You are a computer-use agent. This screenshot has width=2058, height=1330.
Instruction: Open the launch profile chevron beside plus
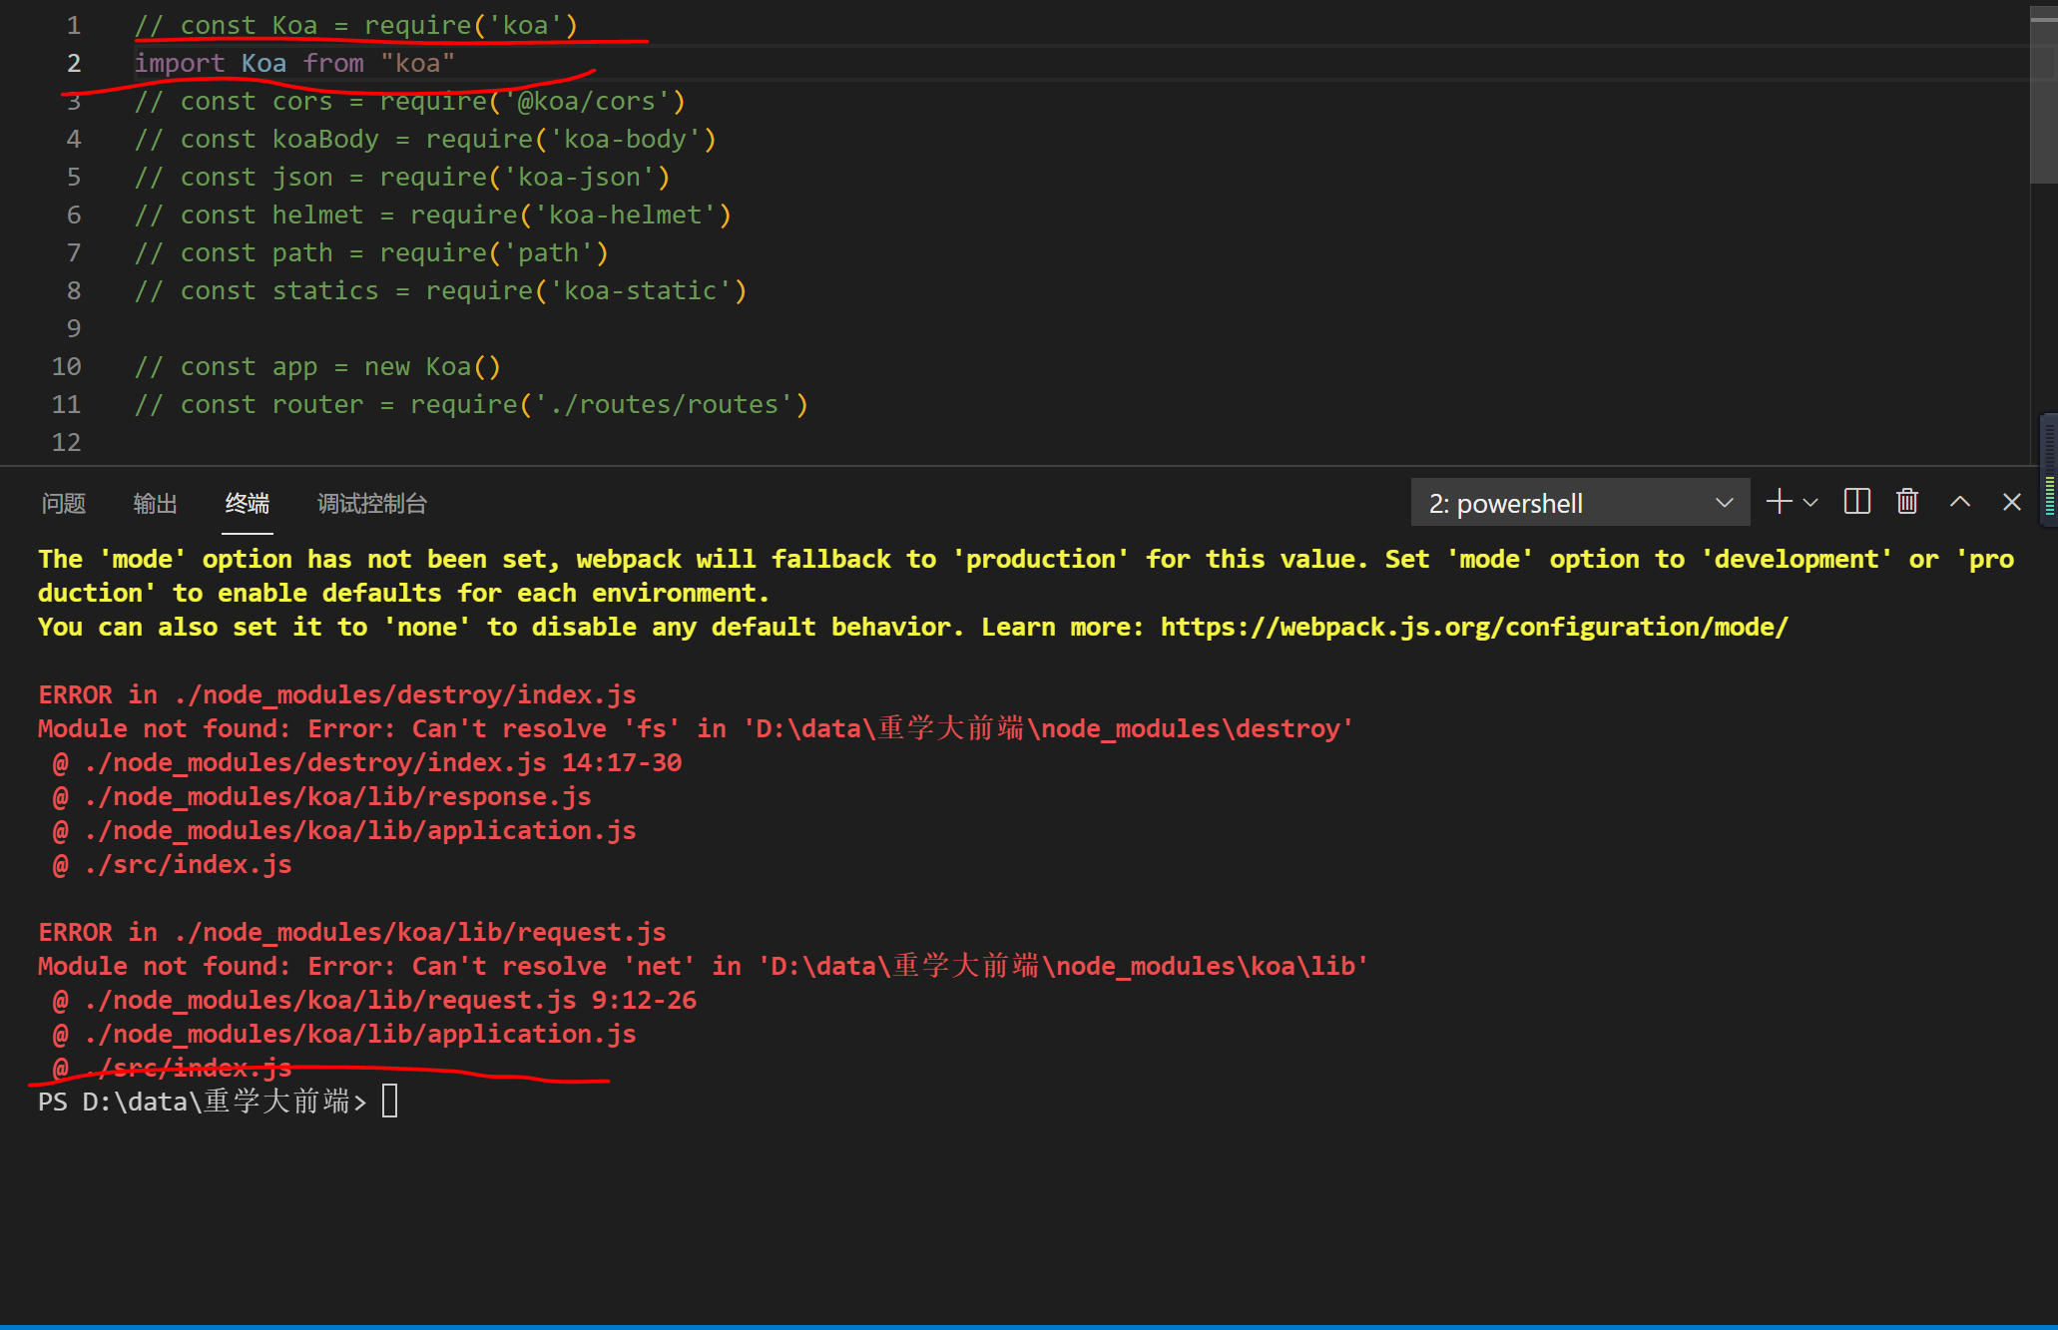point(1810,503)
